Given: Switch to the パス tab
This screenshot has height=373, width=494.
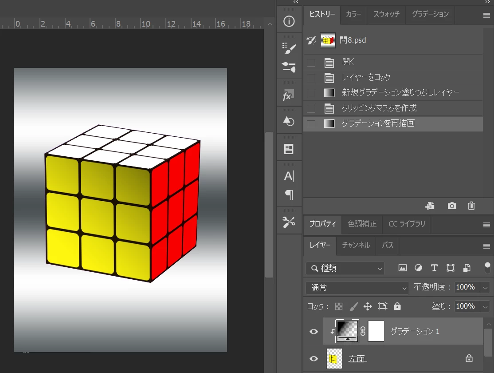Looking at the screenshot, I should coord(388,245).
